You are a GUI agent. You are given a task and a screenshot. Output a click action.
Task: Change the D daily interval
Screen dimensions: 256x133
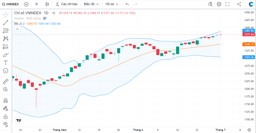37,4
